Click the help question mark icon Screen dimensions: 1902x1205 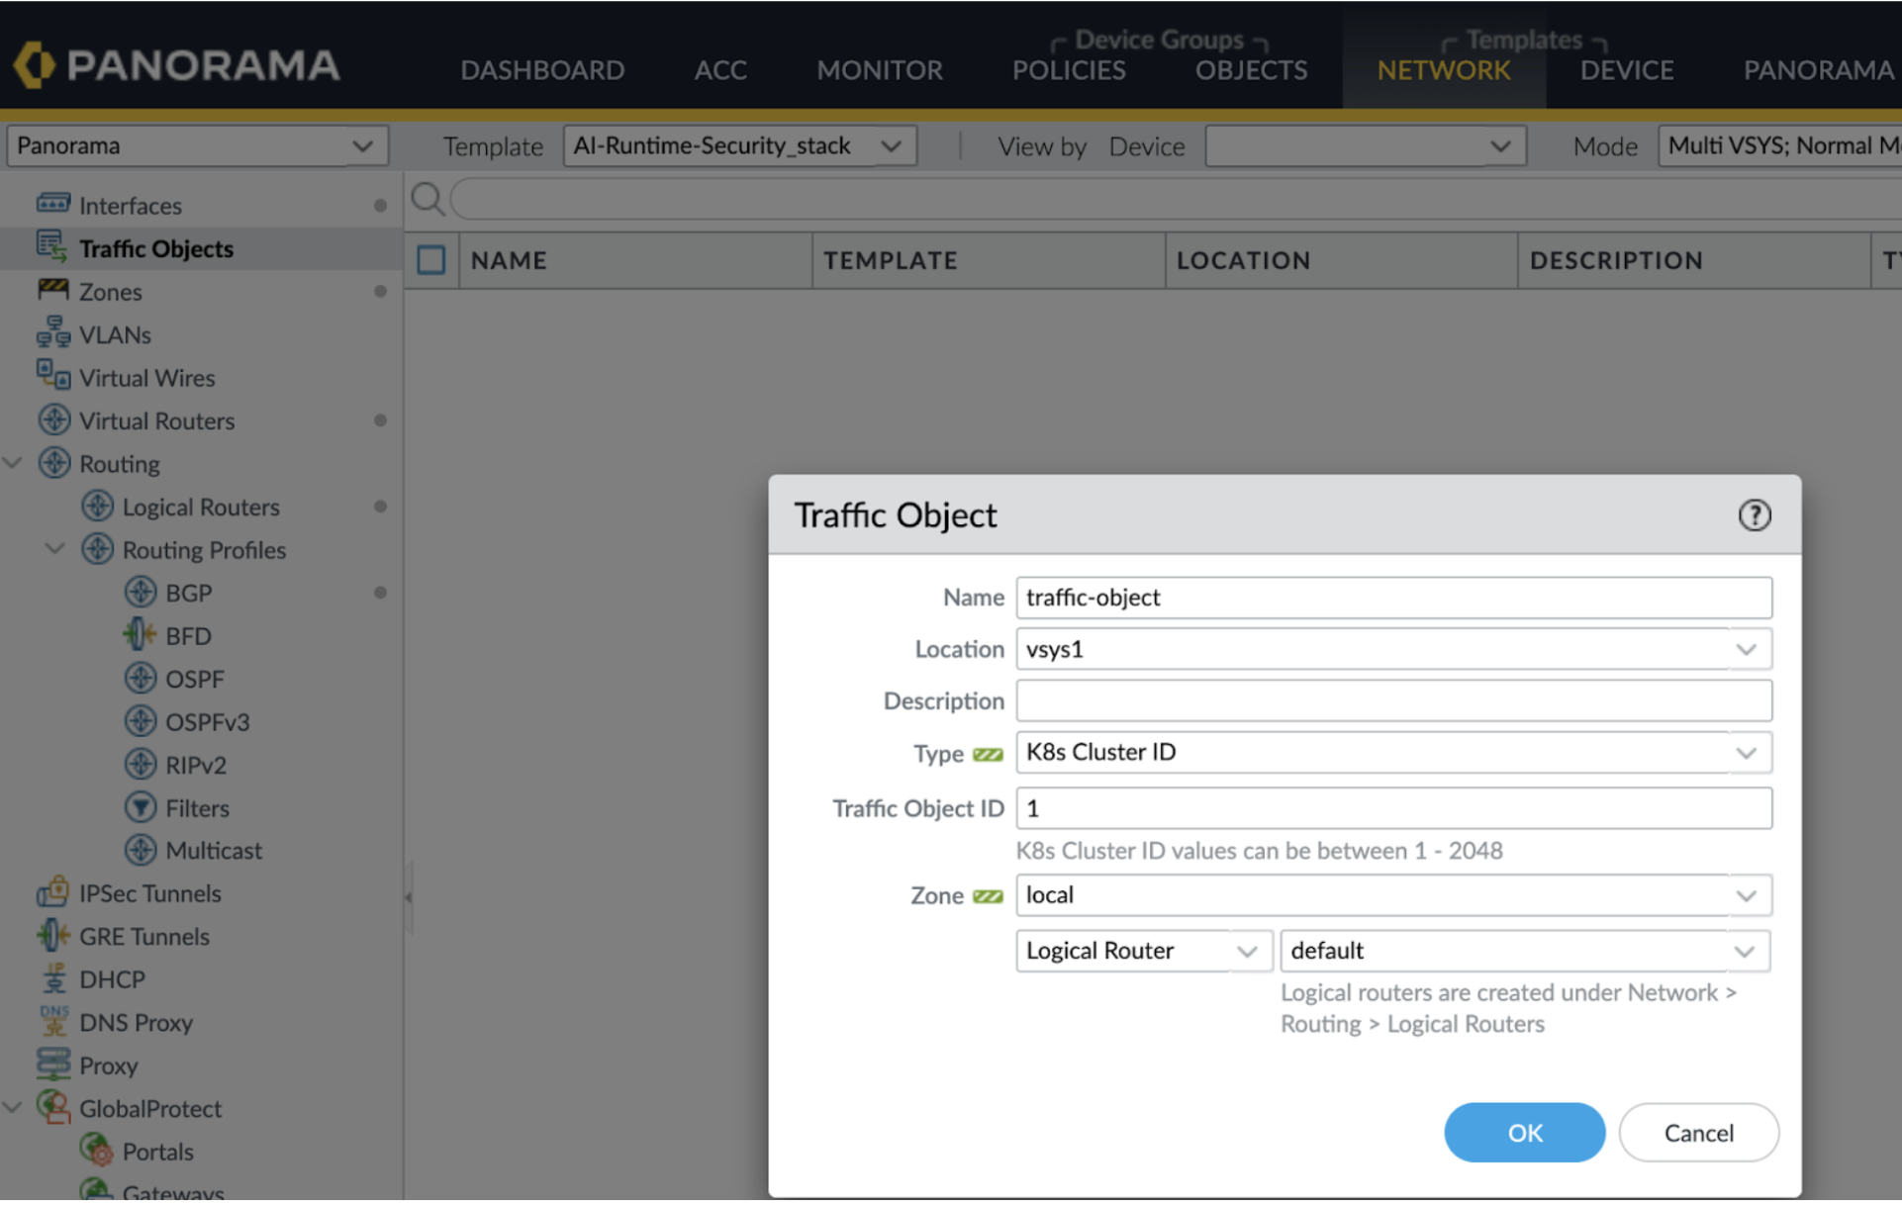[1754, 515]
